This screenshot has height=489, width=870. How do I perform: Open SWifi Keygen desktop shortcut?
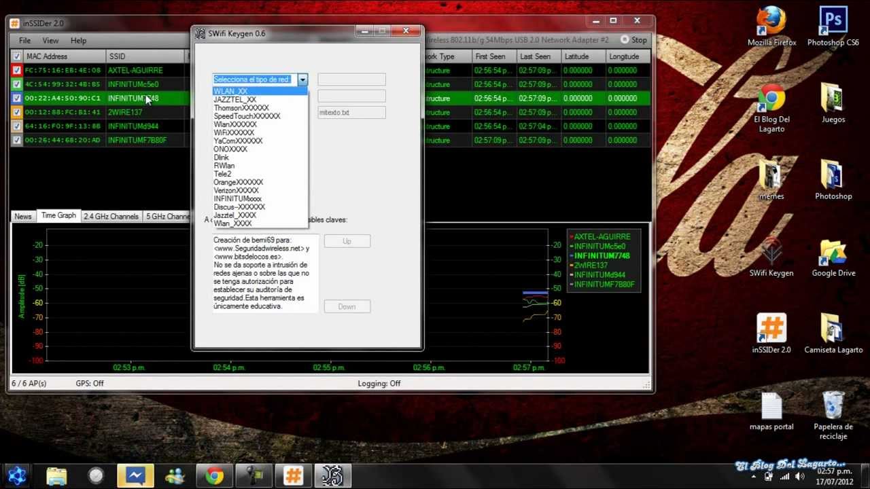pyautogui.click(x=771, y=257)
